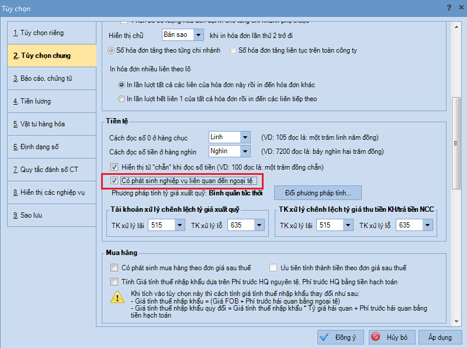The height and width of the screenshot is (348, 467).
Task: Click the help question mark icon
Action: [448, 7]
